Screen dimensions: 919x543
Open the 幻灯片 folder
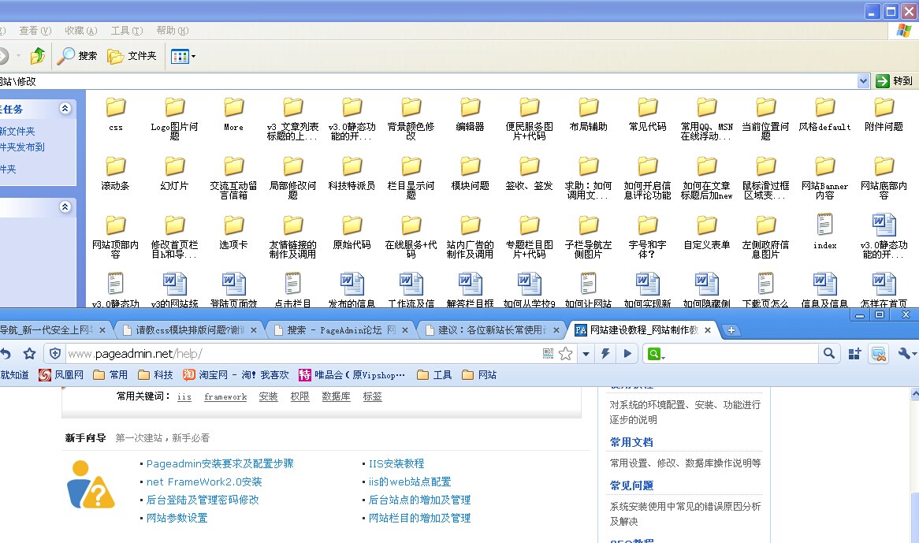coord(174,173)
